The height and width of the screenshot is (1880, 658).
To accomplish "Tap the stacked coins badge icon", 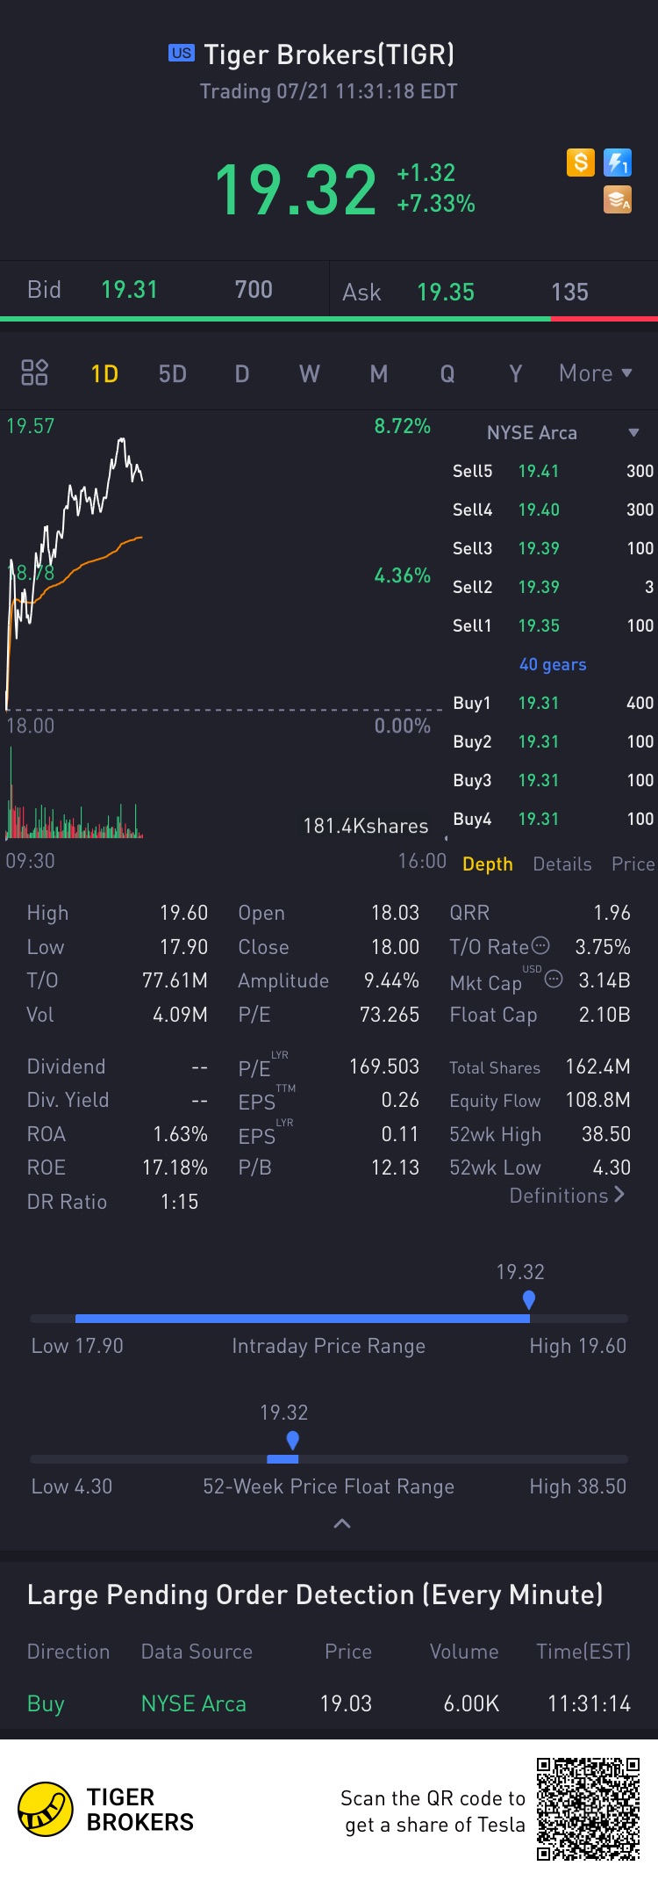I will pyautogui.click(x=618, y=200).
